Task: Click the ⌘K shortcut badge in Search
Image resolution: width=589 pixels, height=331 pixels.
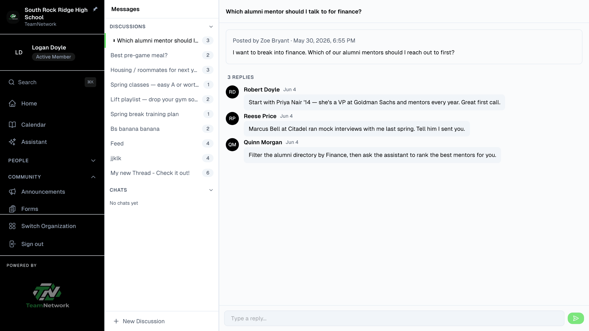Action: pos(90,82)
